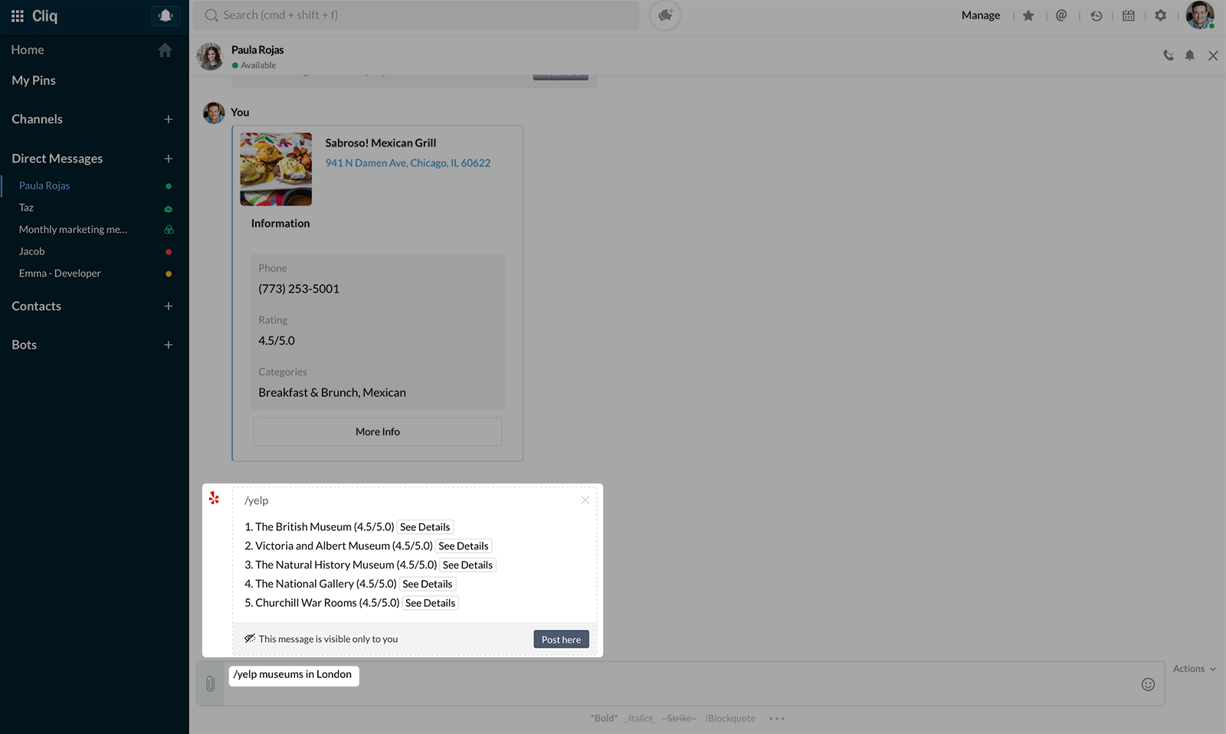Open the Actions dropdown
Screen dimensions: 1226x734
click(1194, 669)
